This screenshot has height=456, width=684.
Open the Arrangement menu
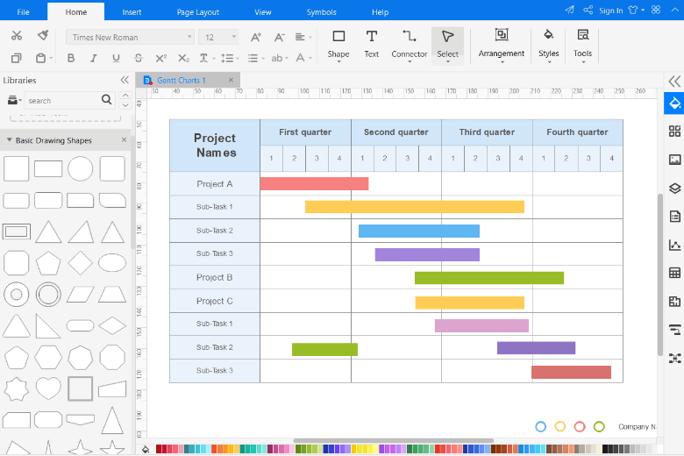[502, 45]
